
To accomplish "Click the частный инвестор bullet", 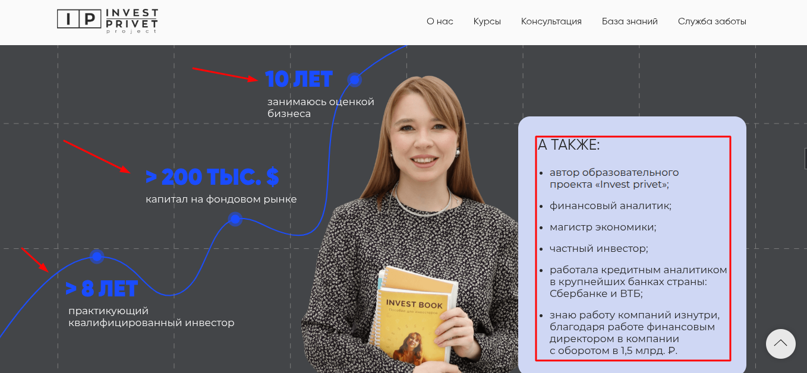I will pos(598,248).
